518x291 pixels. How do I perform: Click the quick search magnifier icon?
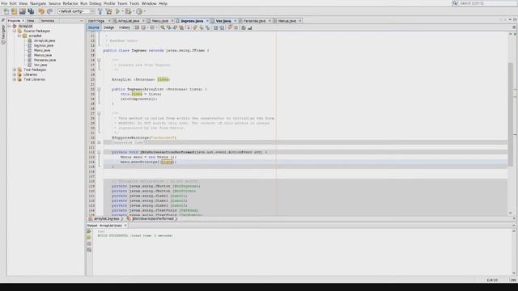click(x=456, y=3)
